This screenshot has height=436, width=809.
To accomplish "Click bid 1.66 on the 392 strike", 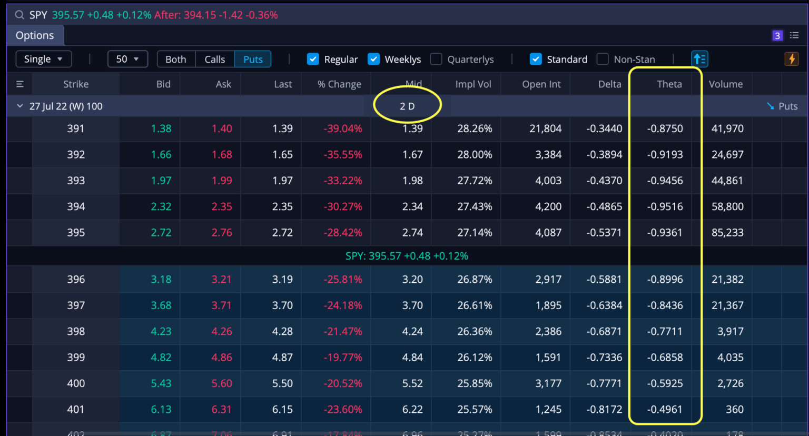I will pos(161,155).
